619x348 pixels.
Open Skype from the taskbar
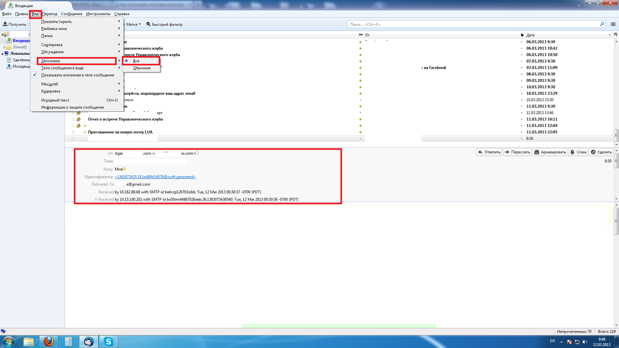tap(108, 341)
